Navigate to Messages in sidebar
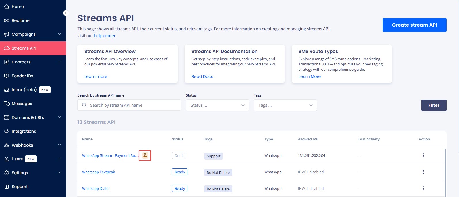Viewport: 459px width, 197px height. point(33,104)
